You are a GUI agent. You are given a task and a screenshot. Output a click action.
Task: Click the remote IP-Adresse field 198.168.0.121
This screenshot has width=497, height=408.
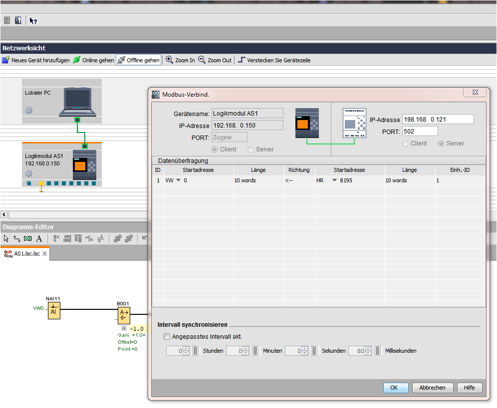click(437, 120)
